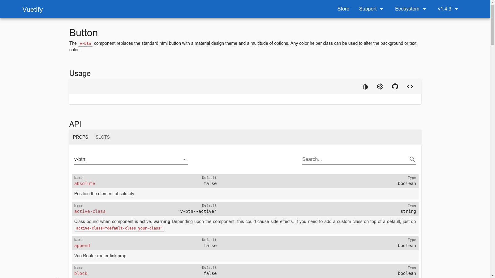Open example in Codepen icon
Image resolution: width=495 pixels, height=278 pixels.
pyautogui.click(x=380, y=86)
